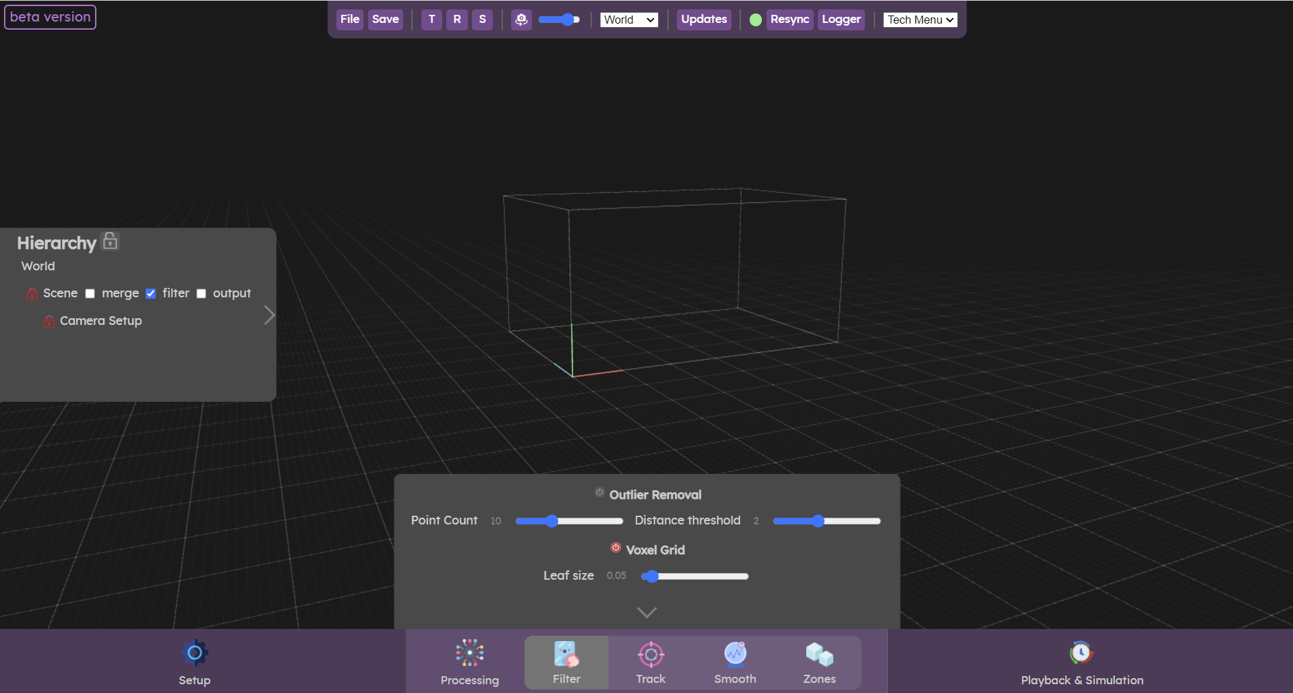Open the World coordinate dropdown
This screenshot has width=1293, height=693.
(628, 20)
